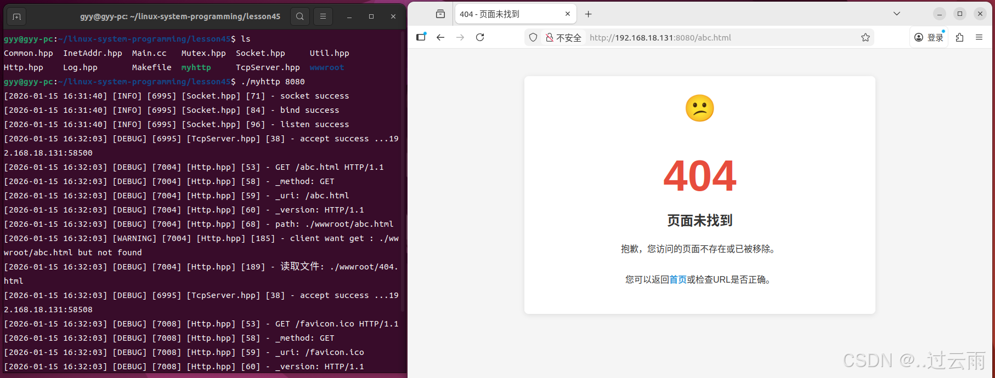
Task: Click the '_uri: /favicon.ico' log line
Action: [x=184, y=352]
